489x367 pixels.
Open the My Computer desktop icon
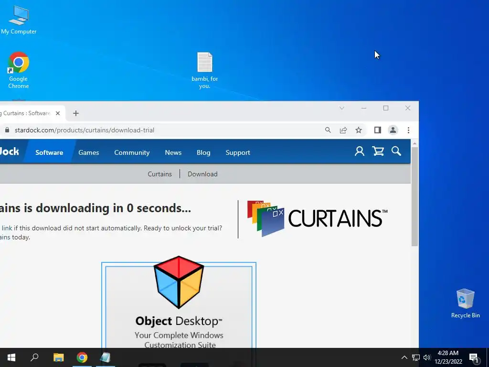19,20
